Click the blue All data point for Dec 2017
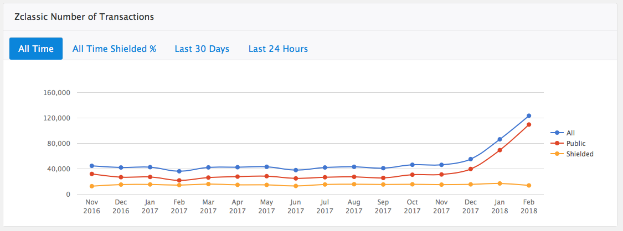 471,159
